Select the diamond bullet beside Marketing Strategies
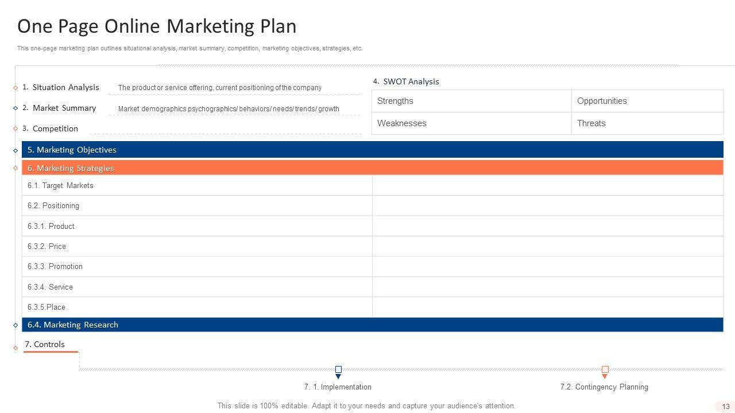 tap(16, 168)
